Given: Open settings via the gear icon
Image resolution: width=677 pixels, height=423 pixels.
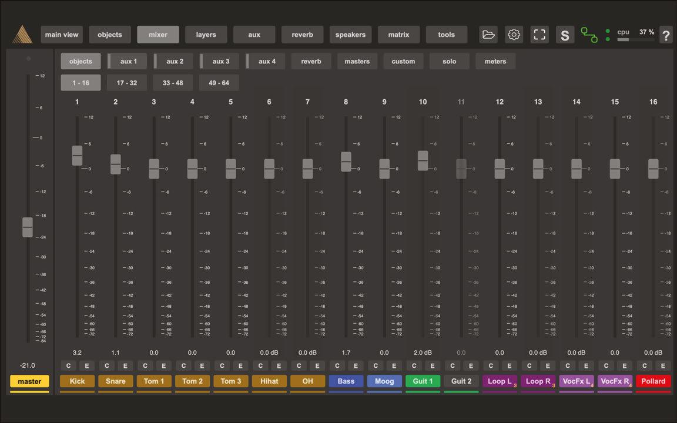Looking at the screenshot, I should (x=514, y=35).
